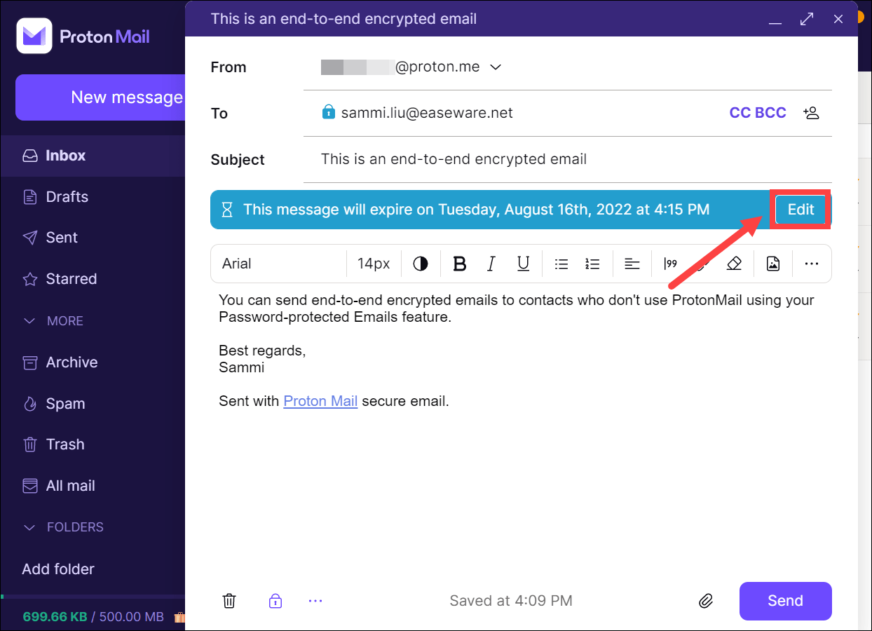Go to the Archive folder

tap(71, 362)
